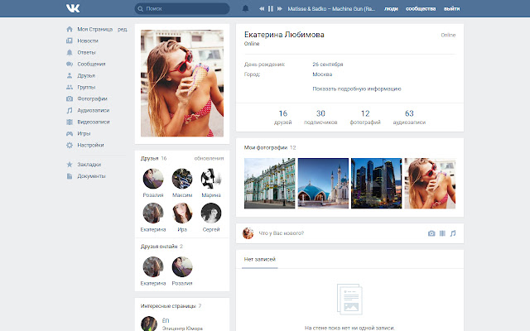
Task: Attach audio using the music note icon
Action: (x=453, y=233)
